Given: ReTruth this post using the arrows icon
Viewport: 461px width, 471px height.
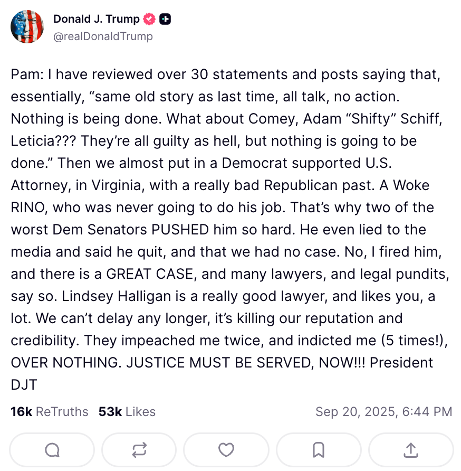Looking at the screenshot, I should (x=139, y=450).
